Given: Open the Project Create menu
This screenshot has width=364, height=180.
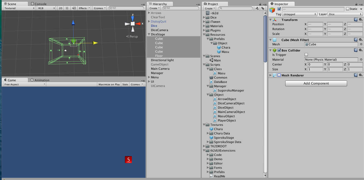Looking at the screenshot, I should pyautogui.click(x=210, y=8).
